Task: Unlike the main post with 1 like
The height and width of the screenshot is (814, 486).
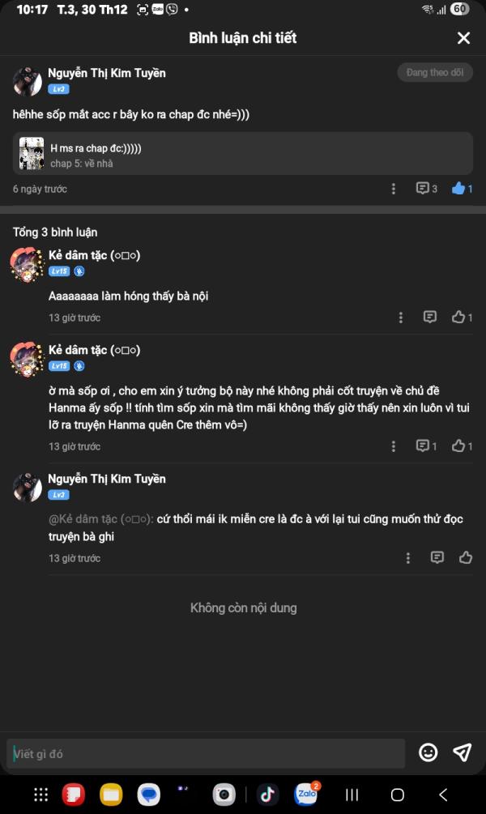Action: (x=462, y=189)
